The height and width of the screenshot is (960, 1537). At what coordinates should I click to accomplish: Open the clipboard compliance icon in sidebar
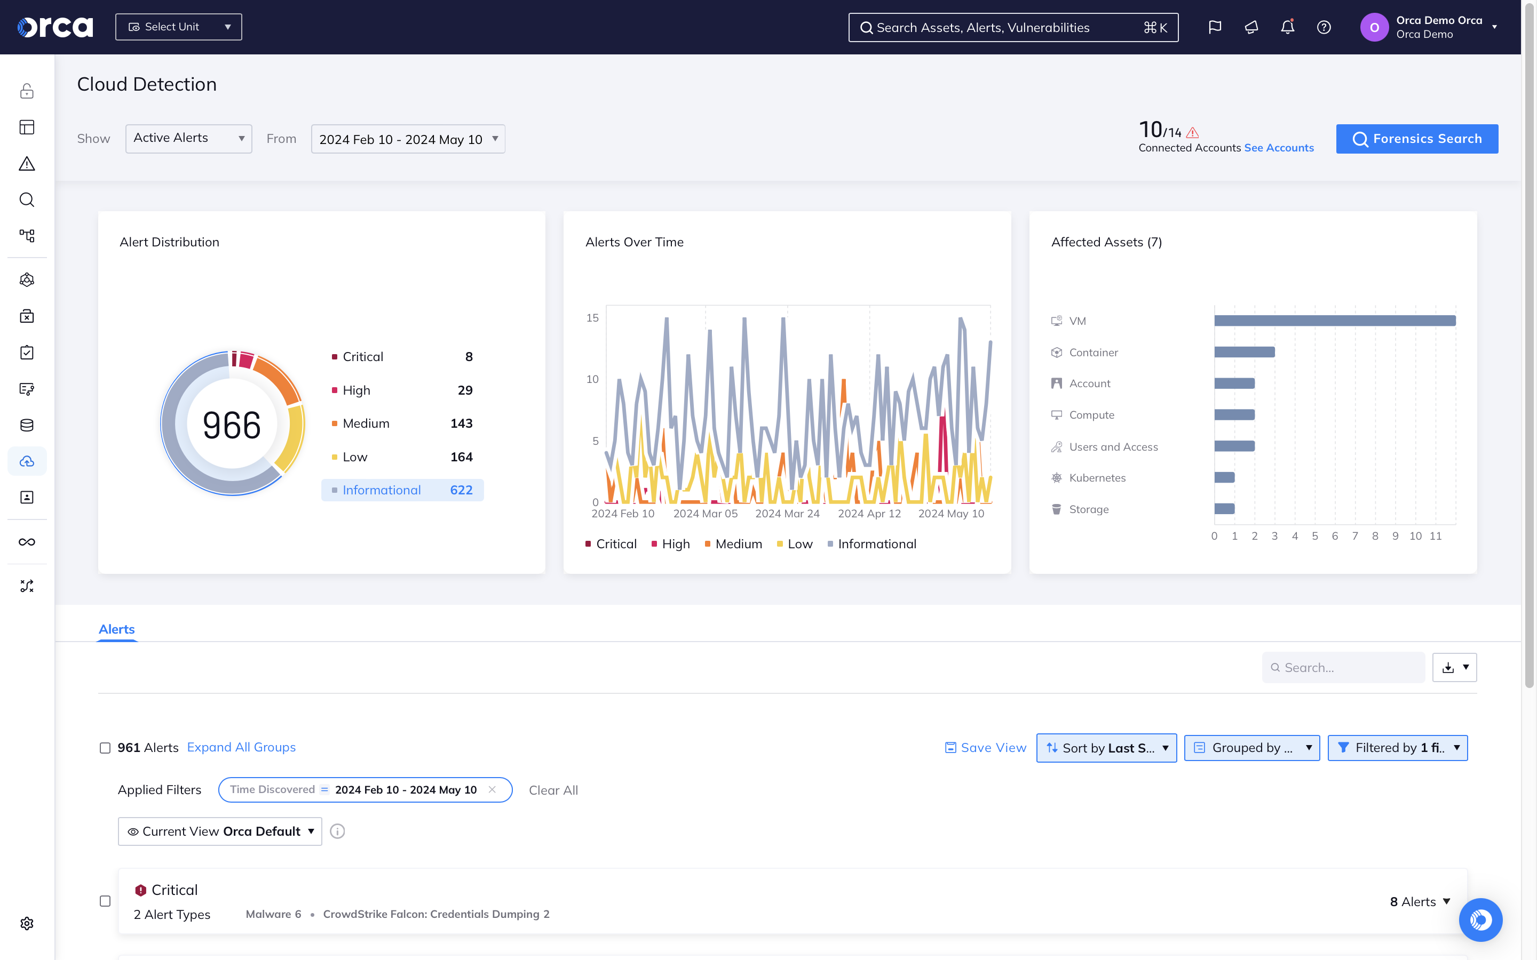tap(27, 353)
